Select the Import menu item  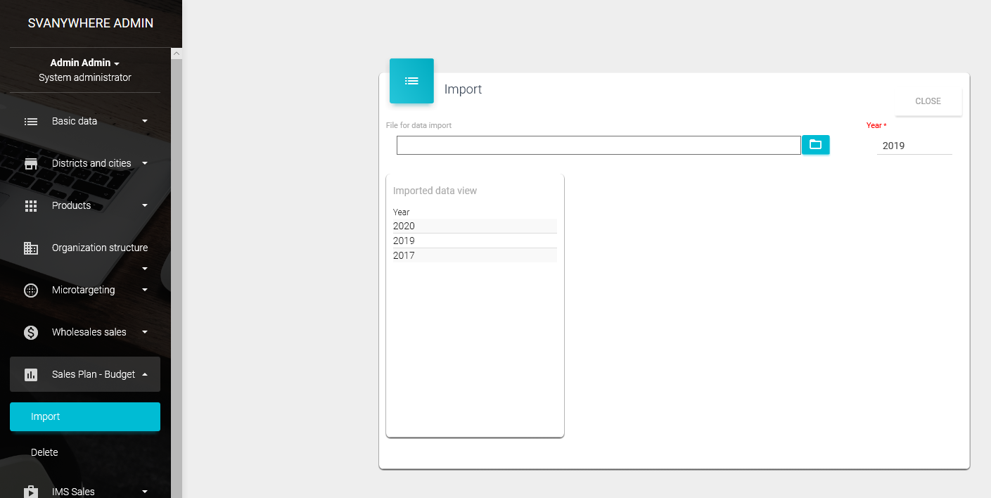click(x=85, y=416)
